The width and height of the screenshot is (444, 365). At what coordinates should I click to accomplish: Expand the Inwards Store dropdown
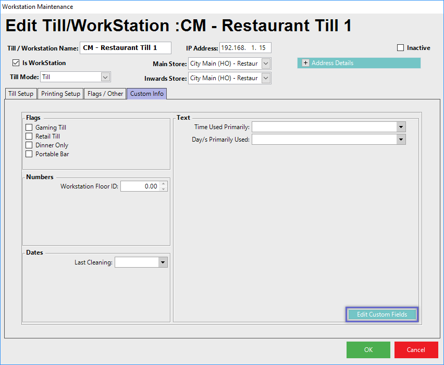point(266,78)
